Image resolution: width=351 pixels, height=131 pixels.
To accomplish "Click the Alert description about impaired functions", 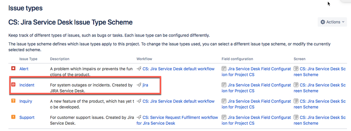I will click(91, 72).
